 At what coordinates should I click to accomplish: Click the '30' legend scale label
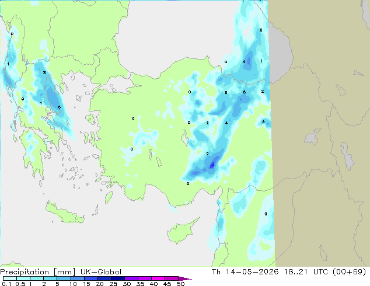click(x=127, y=284)
